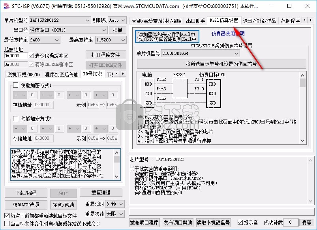Toggle 提示音 checkbox
Image resolution: width=317 pixels, height=230 pixels.
click(x=240, y=223)
